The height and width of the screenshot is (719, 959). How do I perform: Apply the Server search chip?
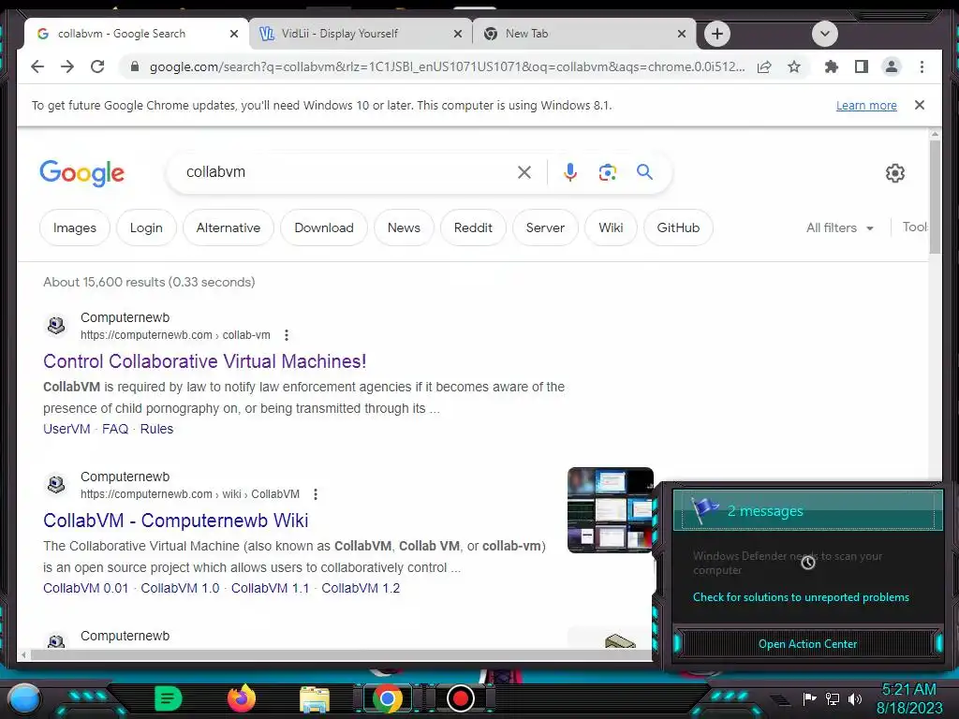tap(545, 227)
